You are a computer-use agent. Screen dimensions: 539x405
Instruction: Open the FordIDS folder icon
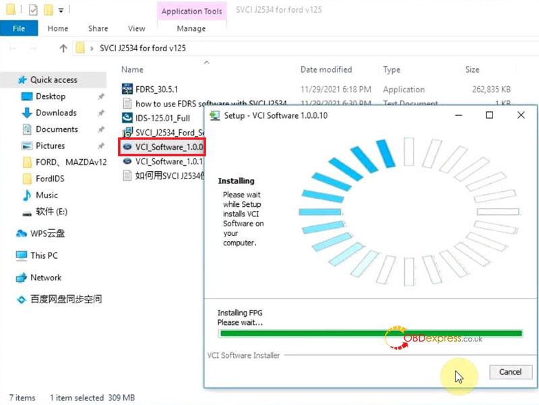(27, 179)
